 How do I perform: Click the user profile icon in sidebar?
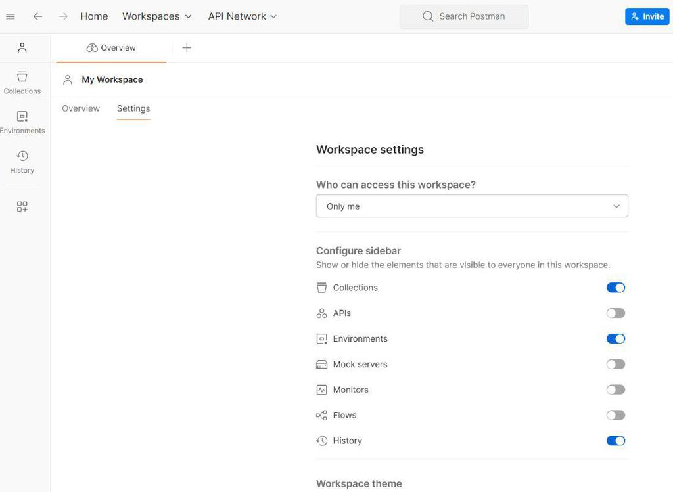22,48
